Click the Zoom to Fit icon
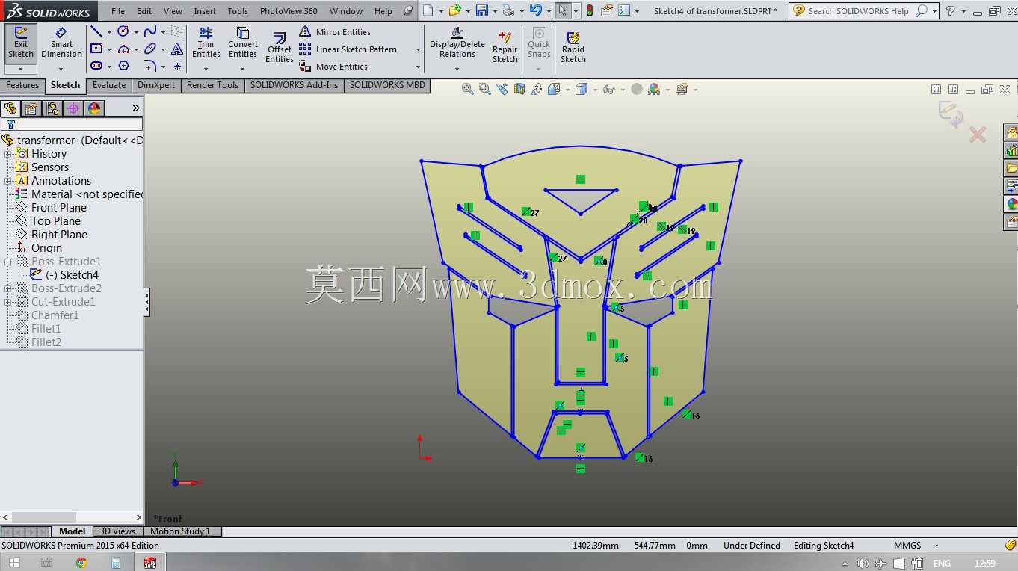This screenshot has width=1018, height=571. pyautogui.click(x=468, y=89)
